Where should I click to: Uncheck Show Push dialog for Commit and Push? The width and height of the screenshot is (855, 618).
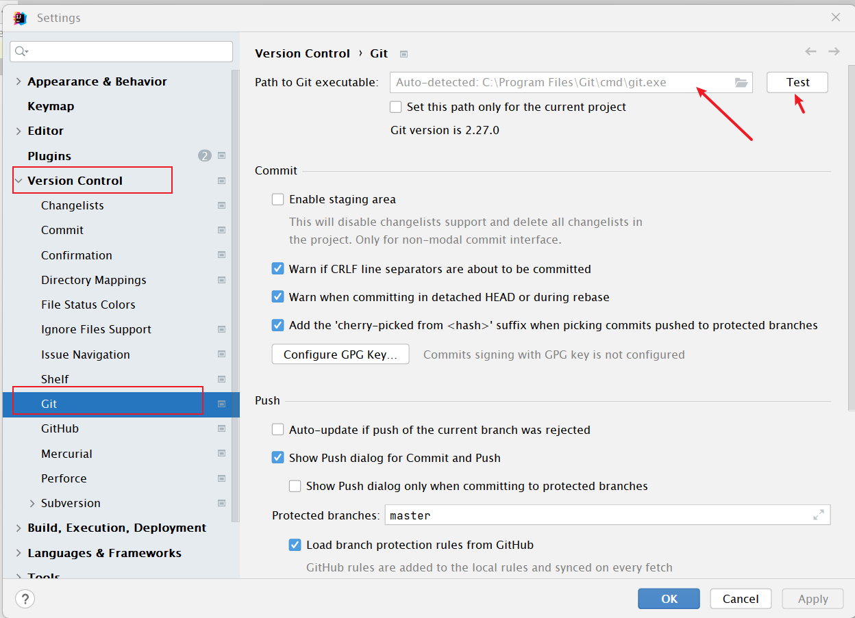[277, 458]
